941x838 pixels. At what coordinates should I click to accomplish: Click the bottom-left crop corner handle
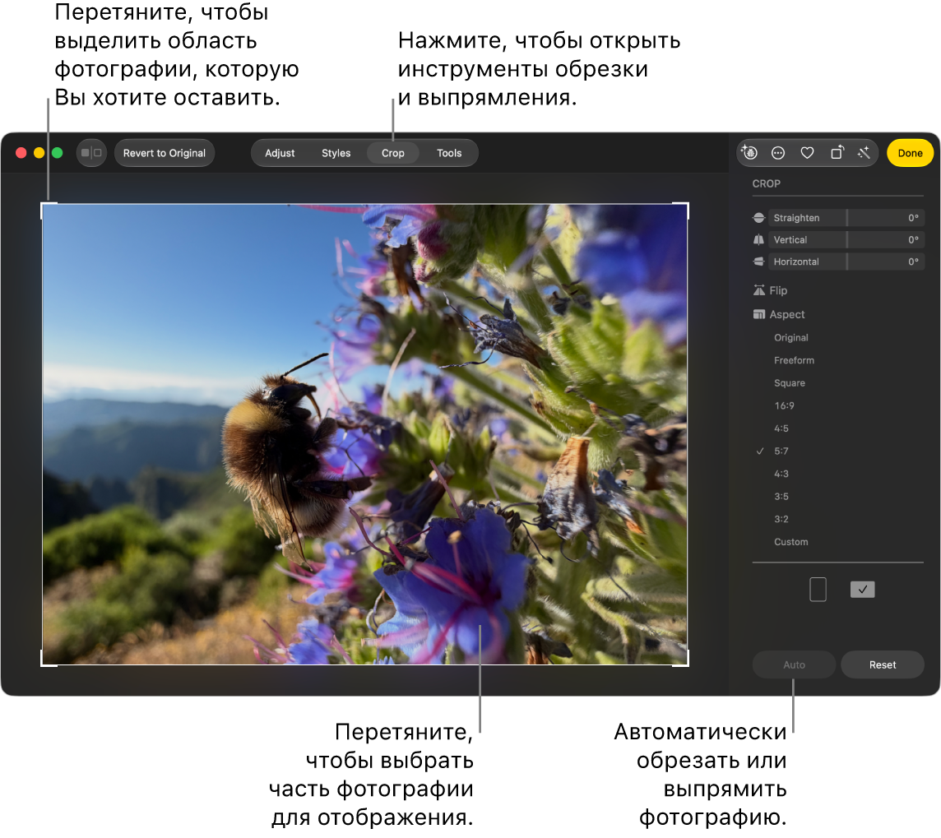click(x=48, y=660)
